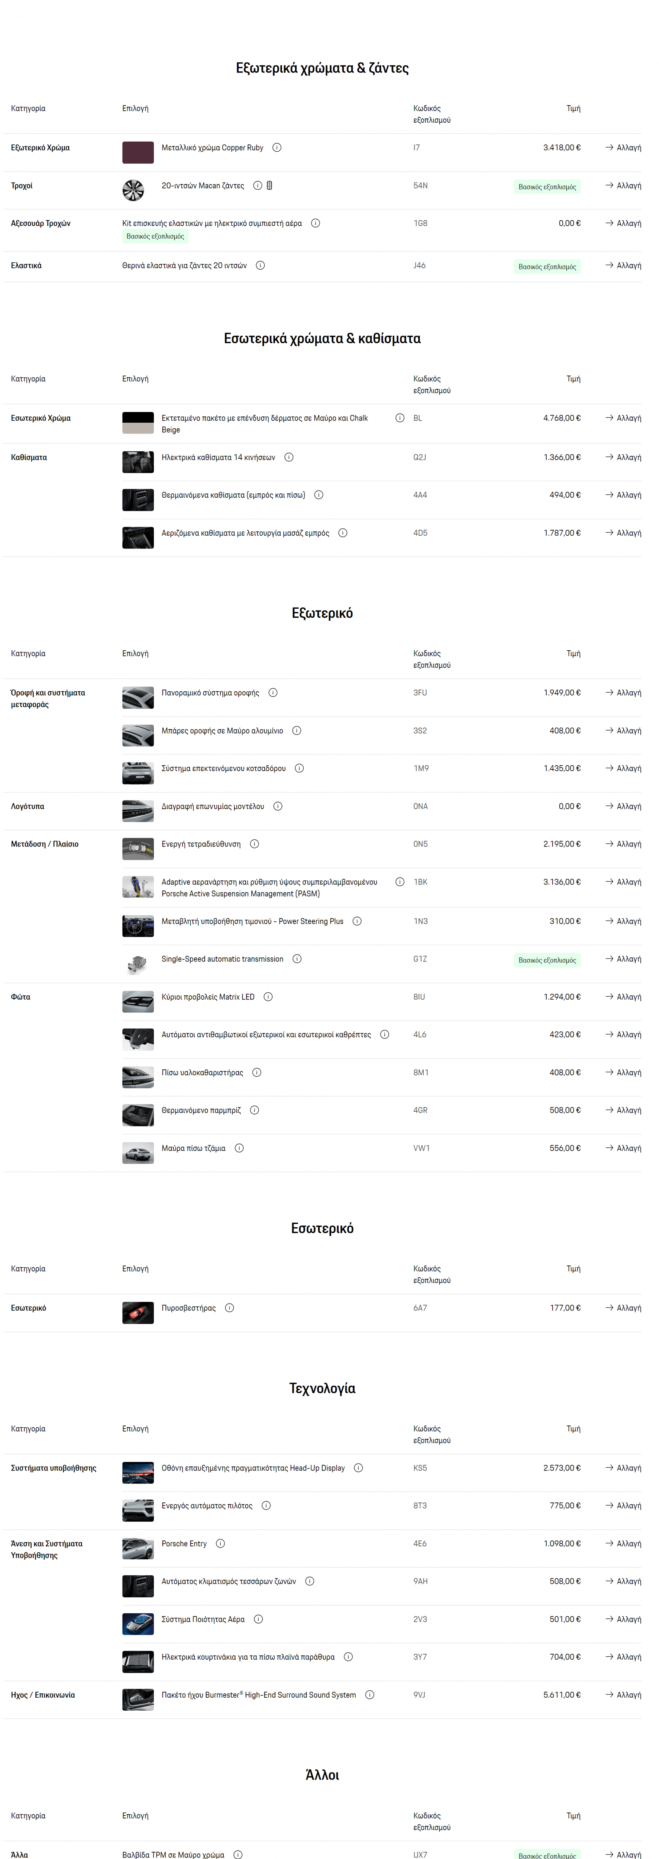Open info for Θερμαινόμενα καθίσματα
Viewport: 659px width, 1859px height.
click(319, 495)
